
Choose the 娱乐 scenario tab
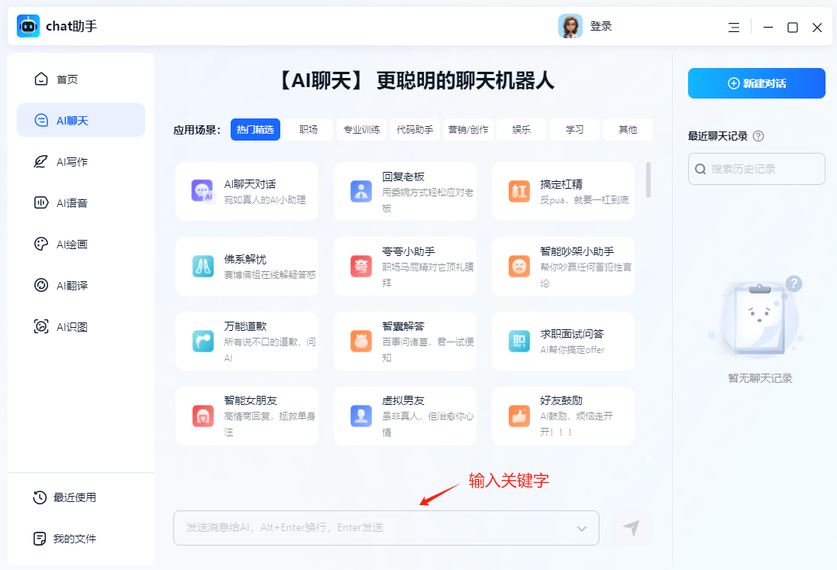[522, 130]
